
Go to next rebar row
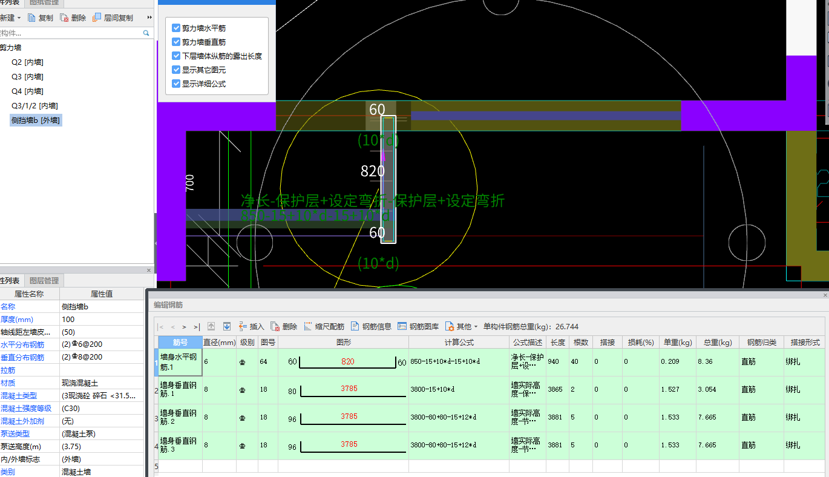185,326
